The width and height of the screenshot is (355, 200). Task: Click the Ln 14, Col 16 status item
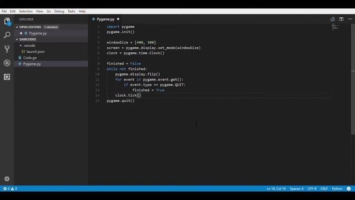pos(276,189)
